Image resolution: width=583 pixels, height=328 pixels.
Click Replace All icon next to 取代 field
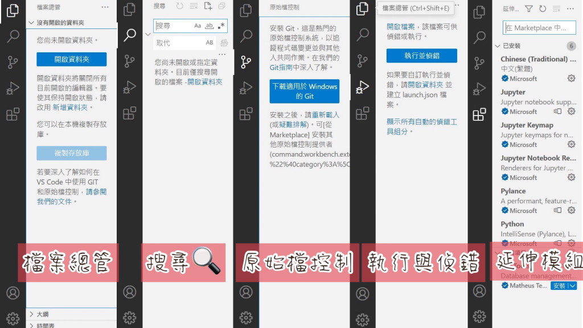(224, 43)
